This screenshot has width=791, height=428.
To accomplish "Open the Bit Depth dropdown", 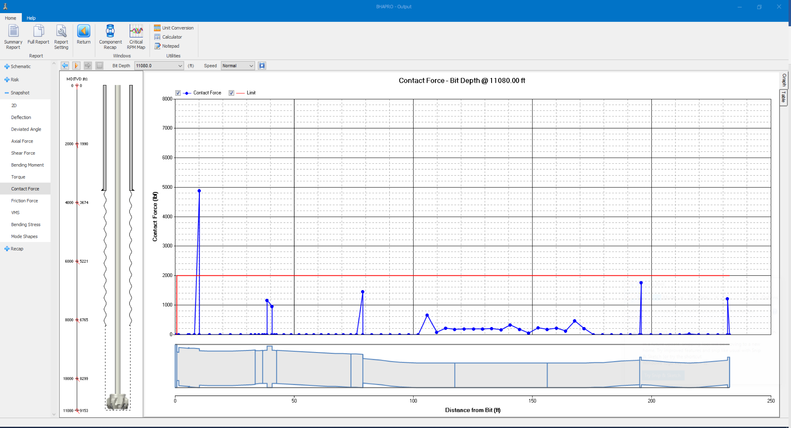I will point(180,66).
